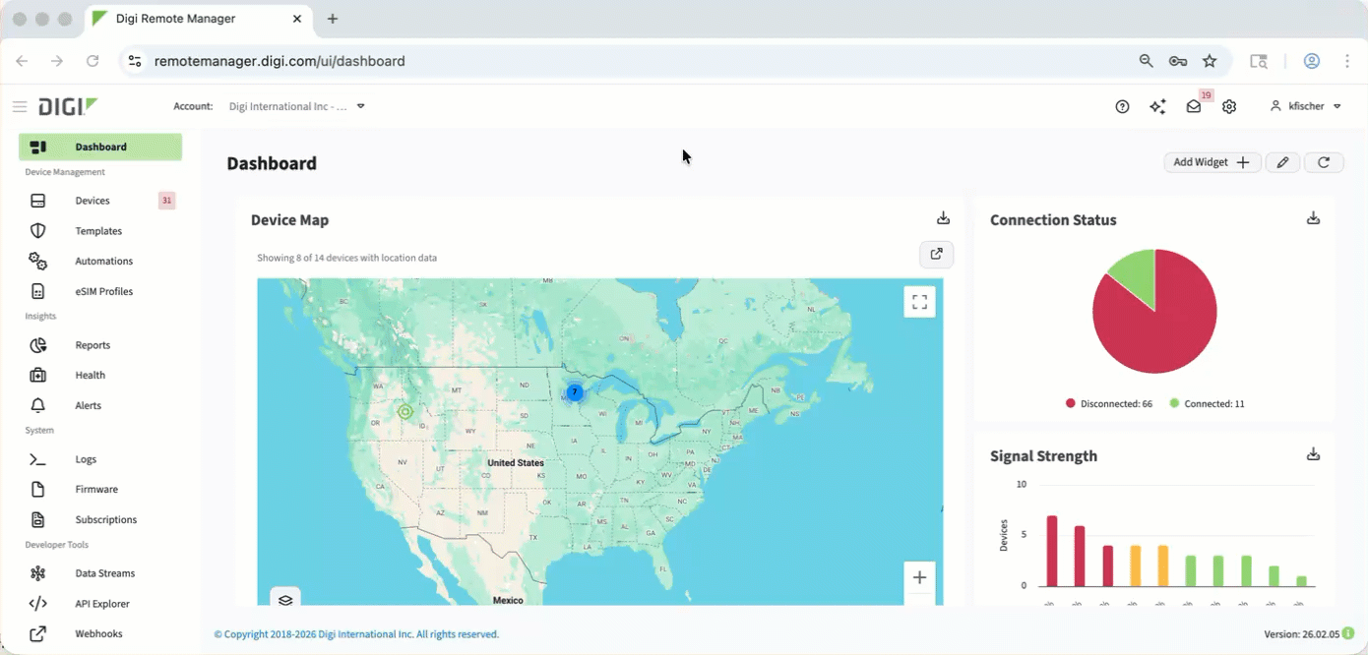Click the 7-device cluster on map
This screenshot has height=655, width=1368.
(575, 392)
